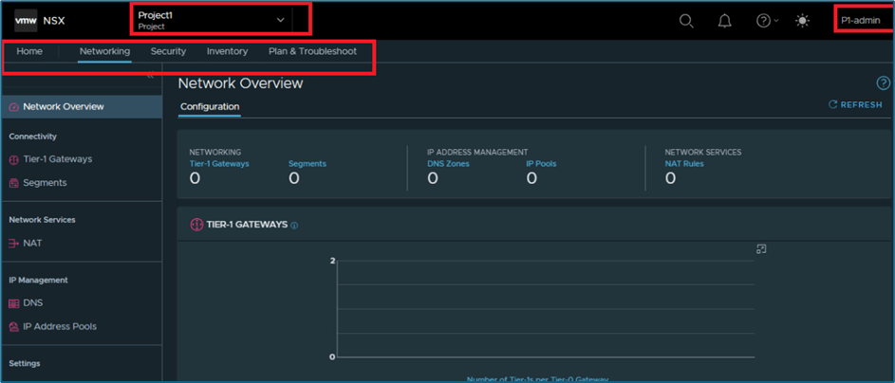
Task: Toggle the light/dark theme sun icon
Action: (x=803, y=21)
